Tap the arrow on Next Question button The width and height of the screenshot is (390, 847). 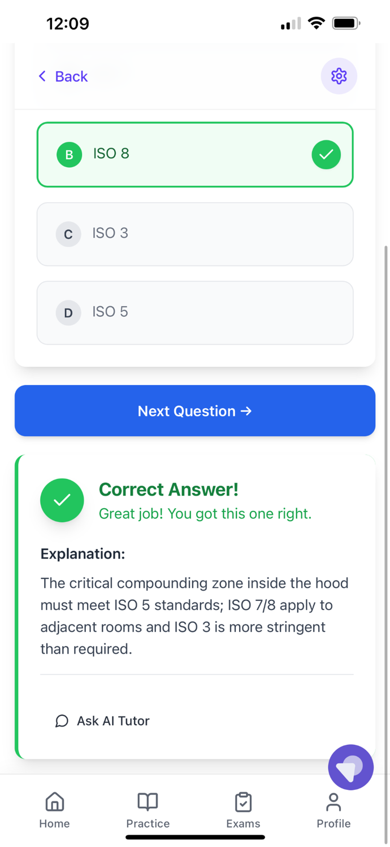coord(246,411)
